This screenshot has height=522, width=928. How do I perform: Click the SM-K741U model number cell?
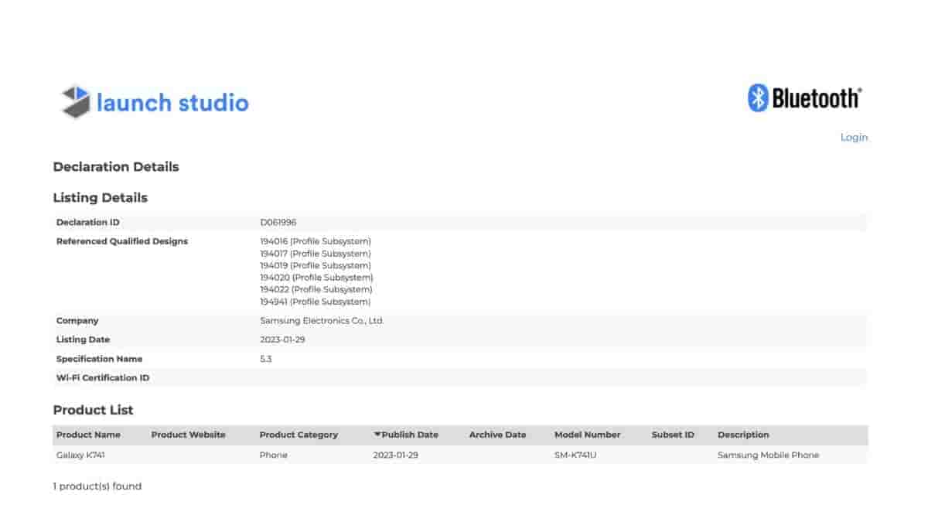pos(575,455)
